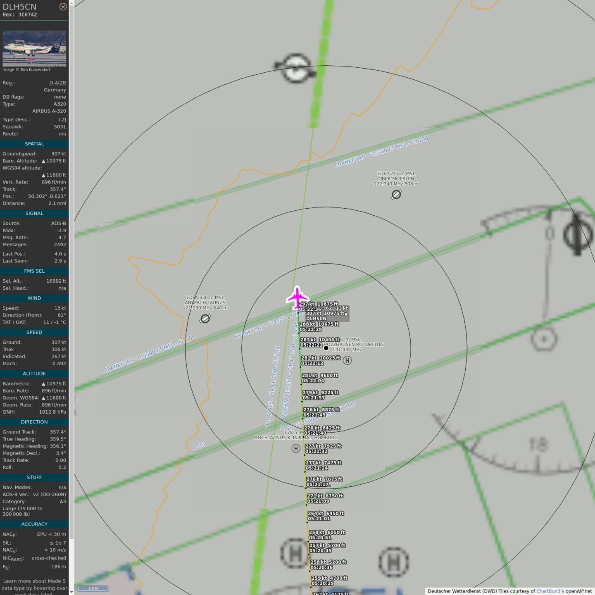
Task: Close the DLH5CN aircraft info panel
Action: tap(63, 7)
